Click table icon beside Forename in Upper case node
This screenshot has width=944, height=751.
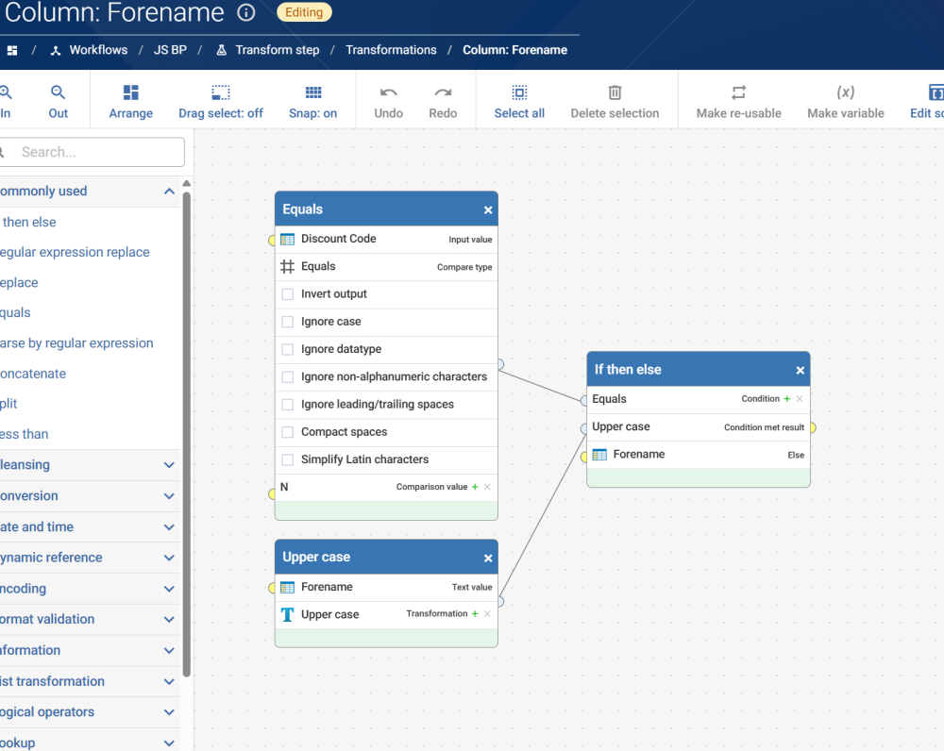(288, 588)
